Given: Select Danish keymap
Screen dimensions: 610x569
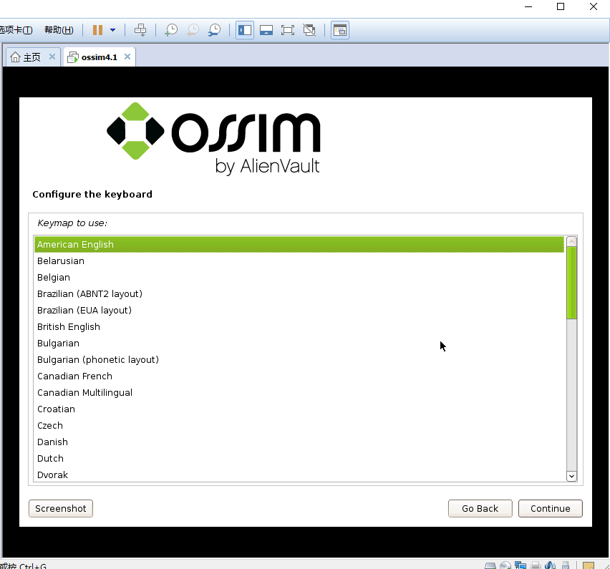Looking at the screenshot, I should click(299, 442).
